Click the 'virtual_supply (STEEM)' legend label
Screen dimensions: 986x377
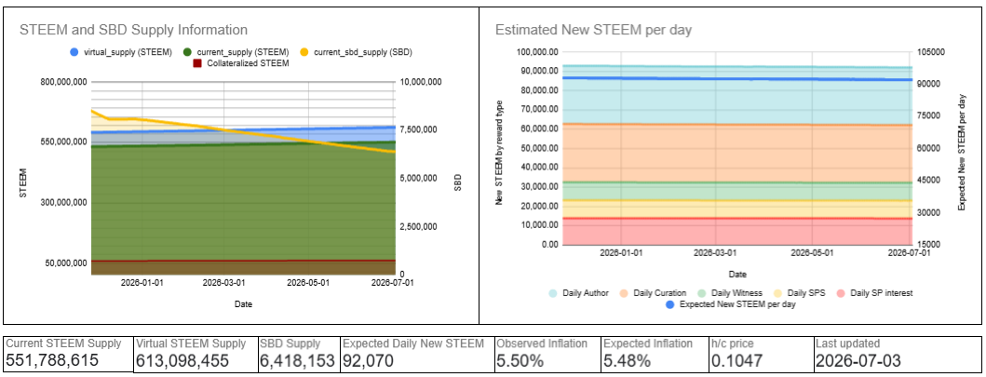point(127,53)
